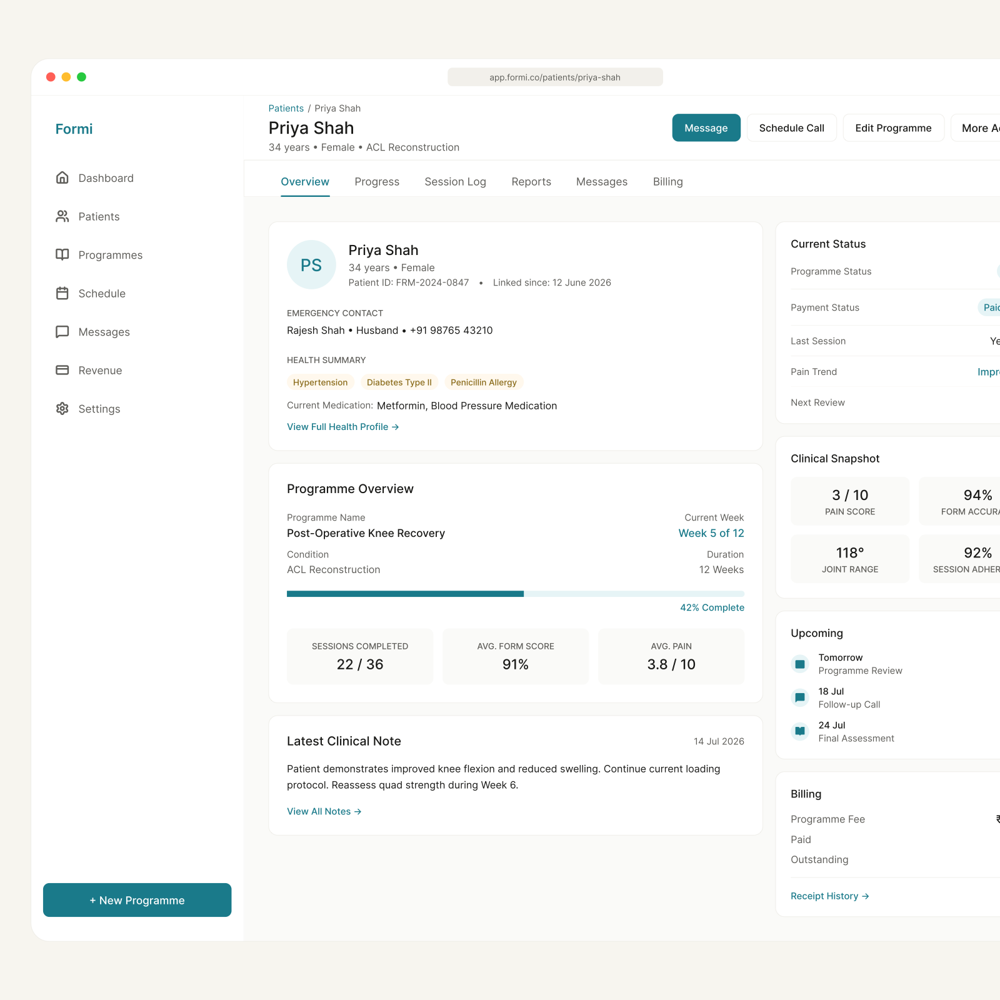Click the 'Pain Trend' status row label
The height and width of the screenshot is (1000, 1000).
(814, 372)
